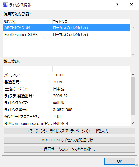This screenshot has width=139, height=167.
Task: Open エマージェンシーライセンス アクティベーションコードを入力 button
Action: [69, 131]
